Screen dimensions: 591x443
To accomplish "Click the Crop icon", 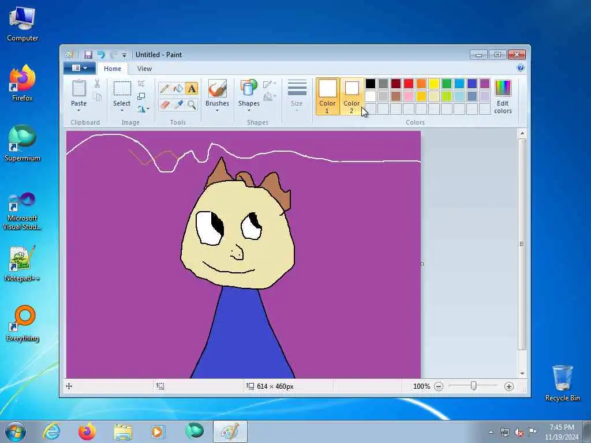I will pos(141,84).
